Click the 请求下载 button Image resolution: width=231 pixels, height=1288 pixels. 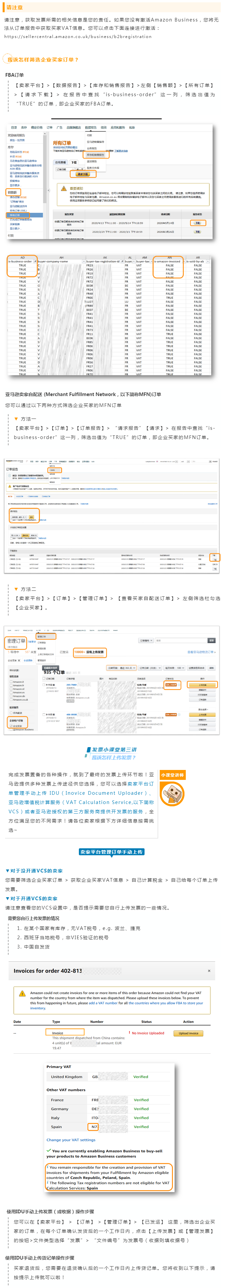(x=83, y=174)
